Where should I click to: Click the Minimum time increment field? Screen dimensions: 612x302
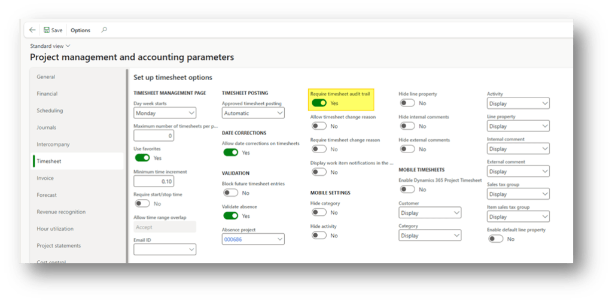[x=154, y=181]
